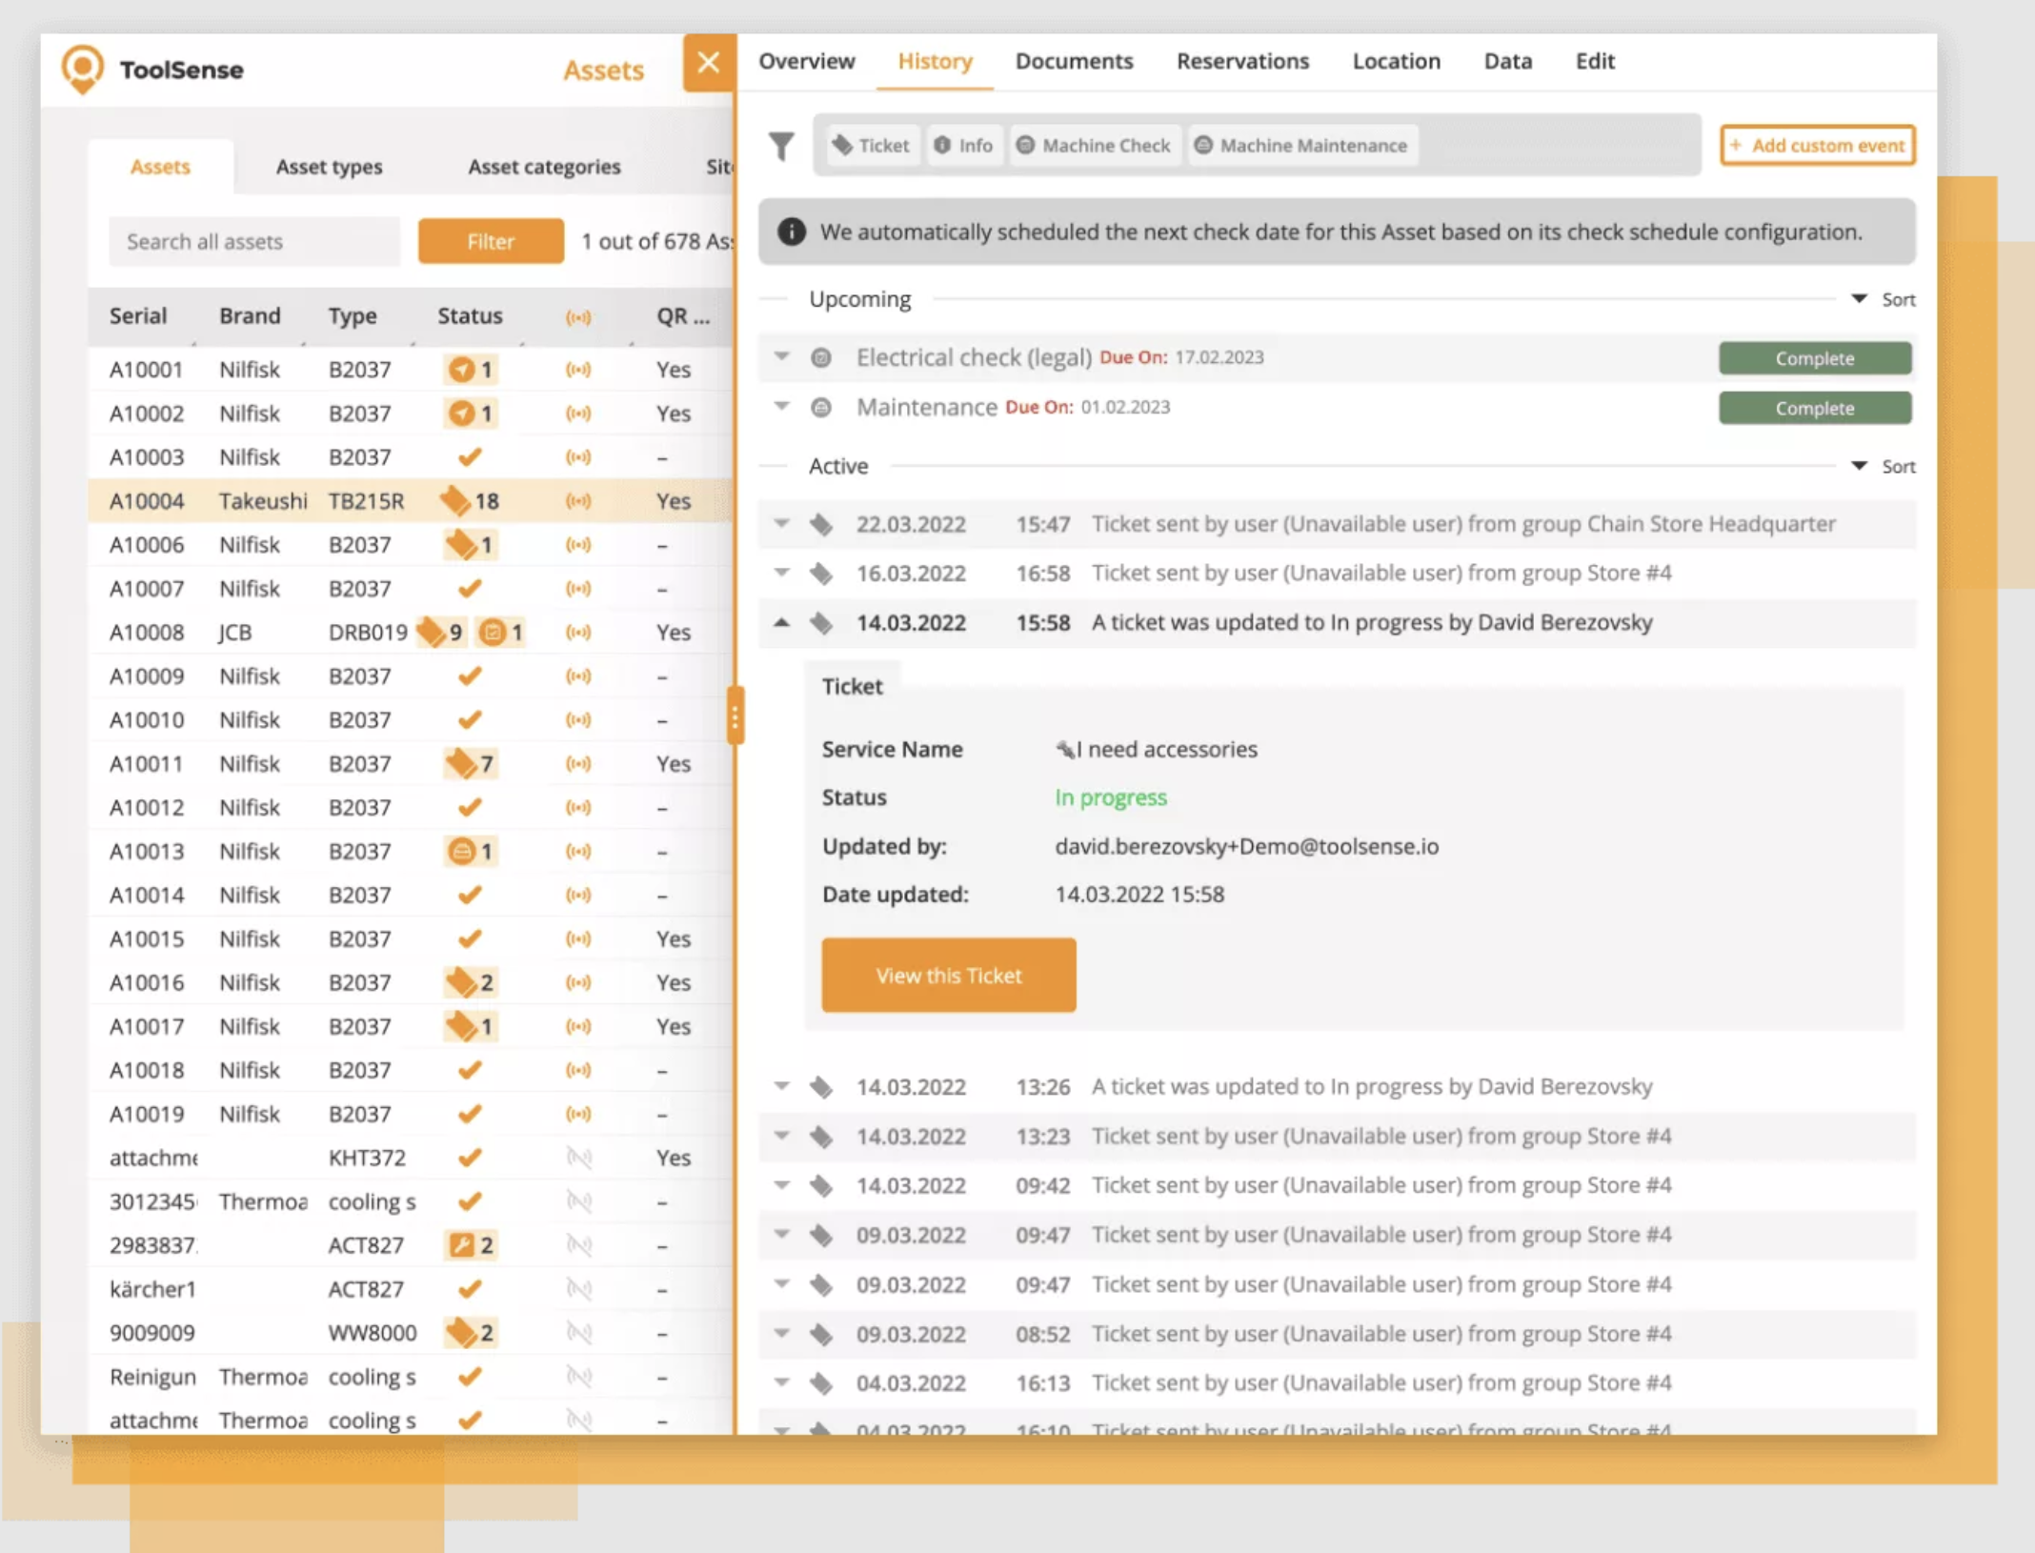
Task: Click Complete for the Maintenance task
Action: pyautogui.click(x=1813, y=408)
